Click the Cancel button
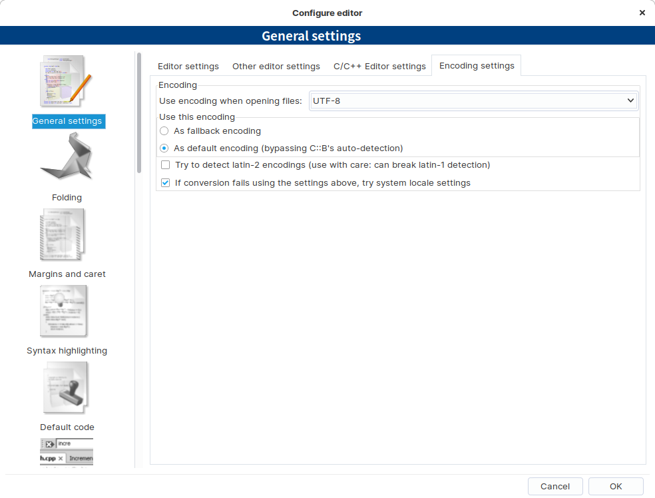The width and height of the screenshot is (655, 498). [x=554, y=486]
